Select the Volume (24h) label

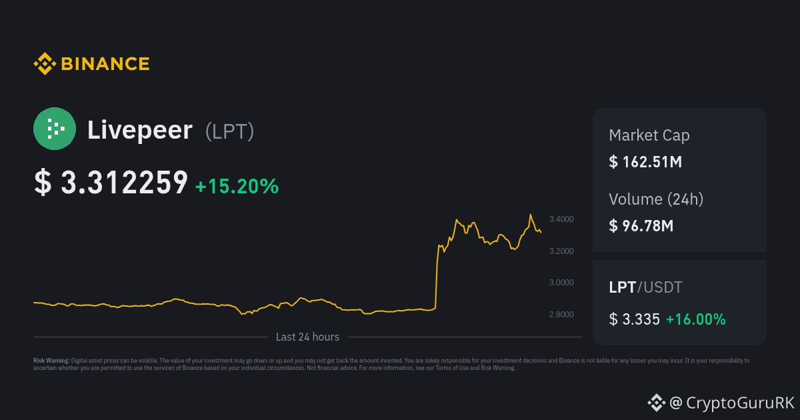pyautogui.click(x=656, y=199)
